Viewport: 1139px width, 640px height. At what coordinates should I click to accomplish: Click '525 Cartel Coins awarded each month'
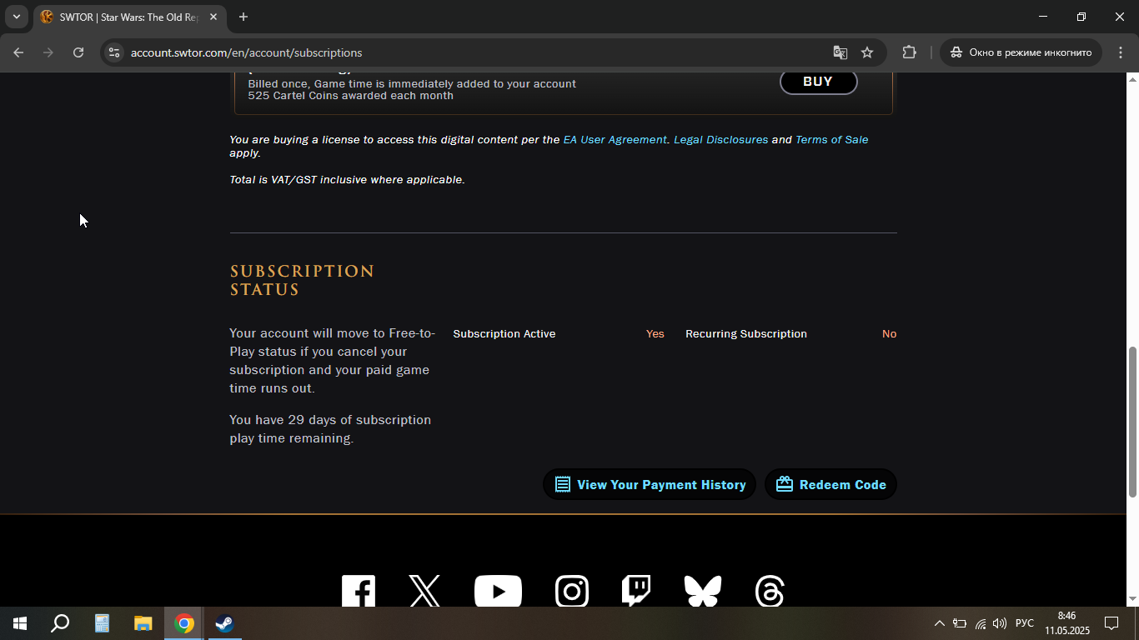351,96
